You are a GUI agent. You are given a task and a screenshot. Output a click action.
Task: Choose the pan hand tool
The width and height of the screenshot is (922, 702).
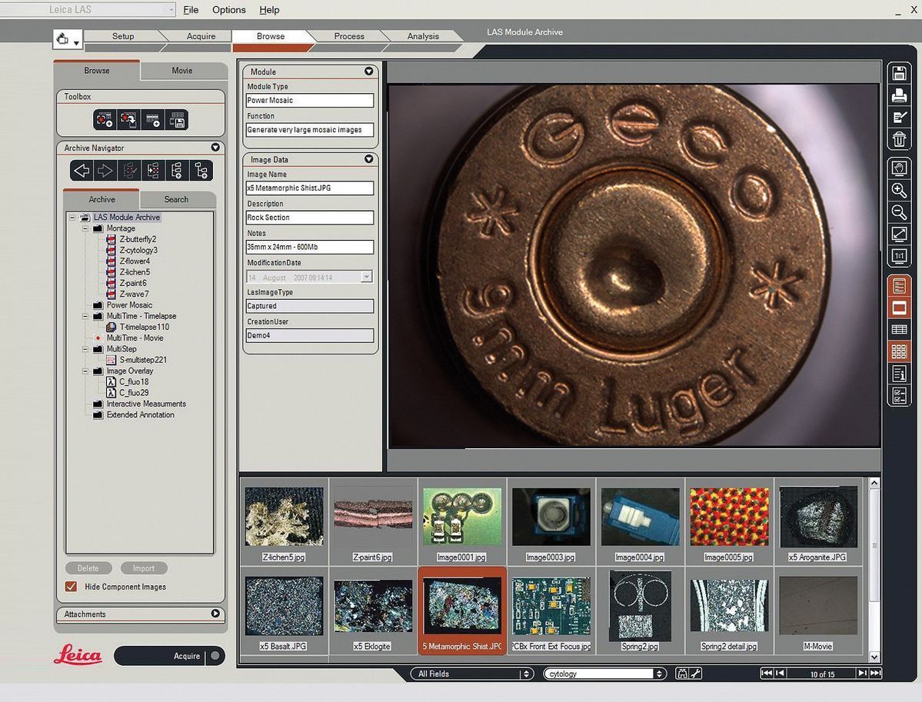898,168
